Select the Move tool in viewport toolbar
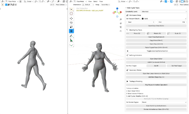The height and width of the screenshot is (114, 189). point(71,18)
